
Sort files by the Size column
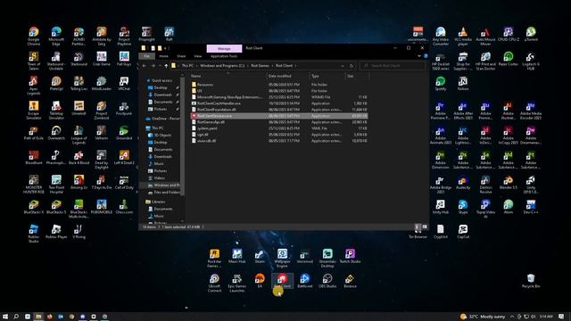[x=357, y=76]
